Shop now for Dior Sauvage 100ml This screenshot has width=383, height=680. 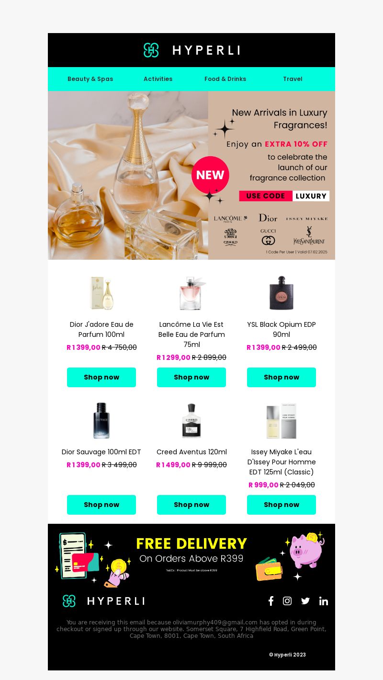pos(101,505)
